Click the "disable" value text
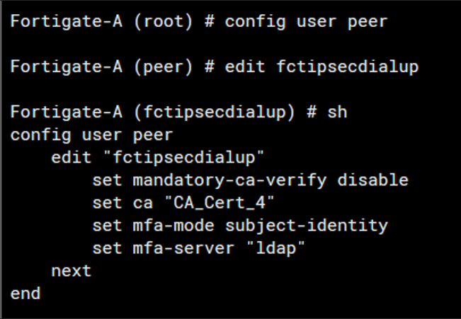This screenshot has width=461, height=319. point(372,180)
